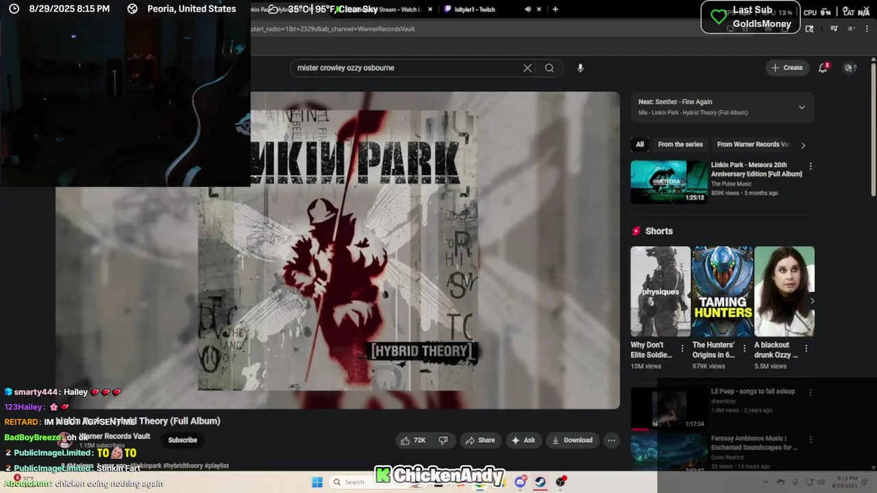Download the video
The height and width of the screenshot is (493, 877).
coord(573,440)
